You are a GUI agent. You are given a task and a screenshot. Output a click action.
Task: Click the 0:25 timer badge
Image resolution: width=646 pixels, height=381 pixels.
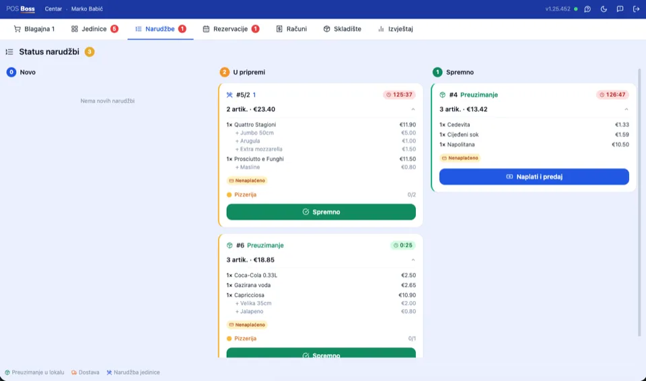[403, 245]
